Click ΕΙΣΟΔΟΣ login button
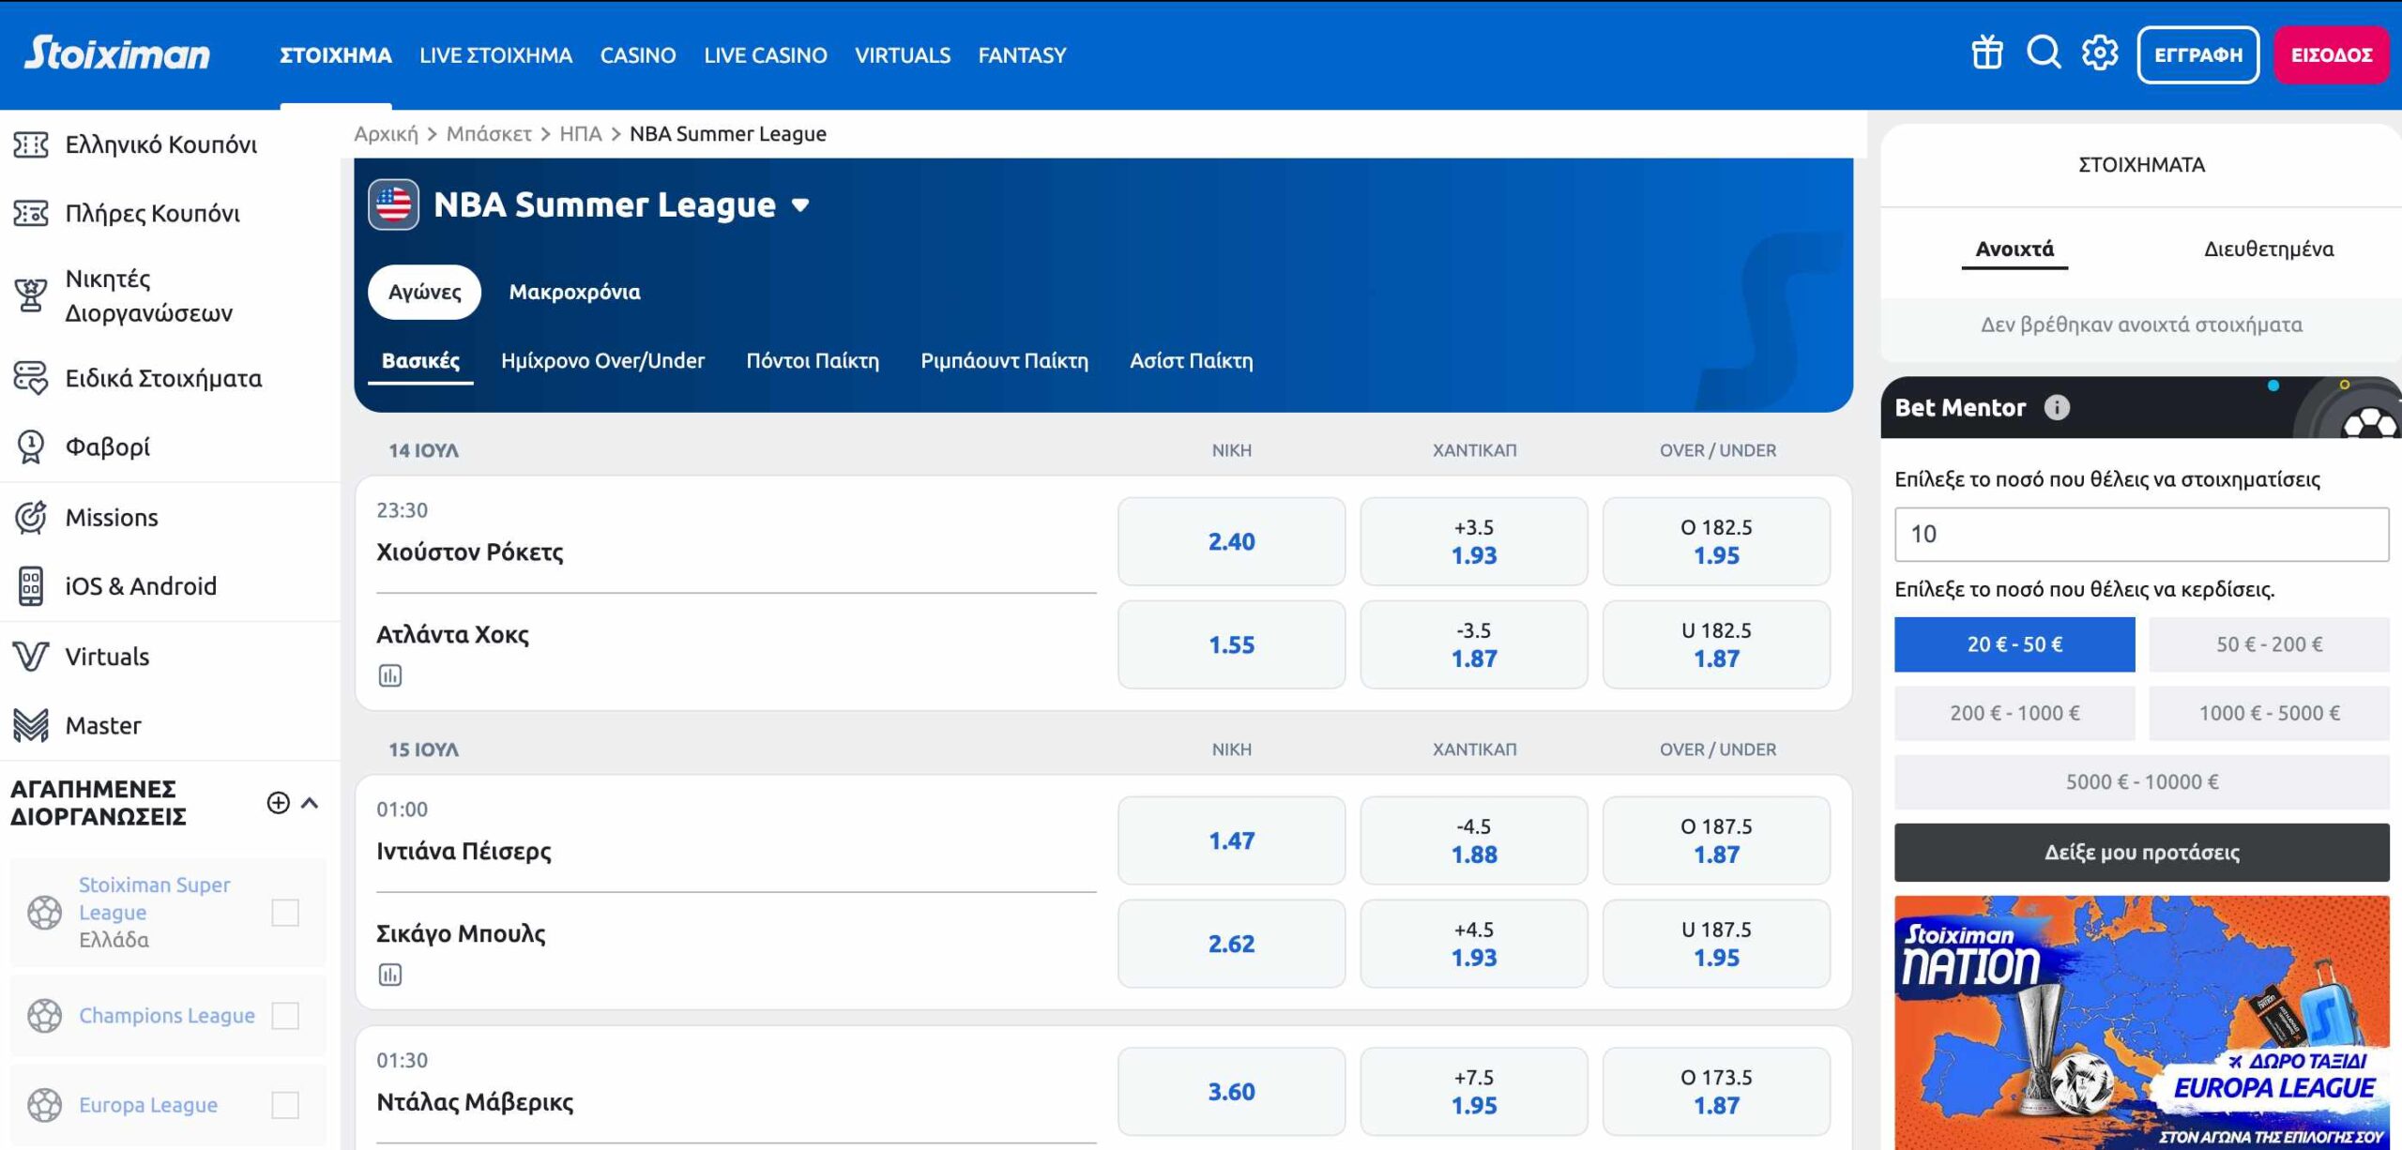Screen dimensions: 2402x1150 (2332, 54)
